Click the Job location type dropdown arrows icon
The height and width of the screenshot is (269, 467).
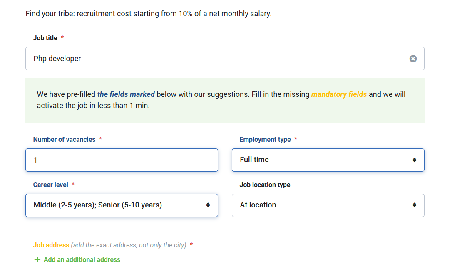point(414,205)
